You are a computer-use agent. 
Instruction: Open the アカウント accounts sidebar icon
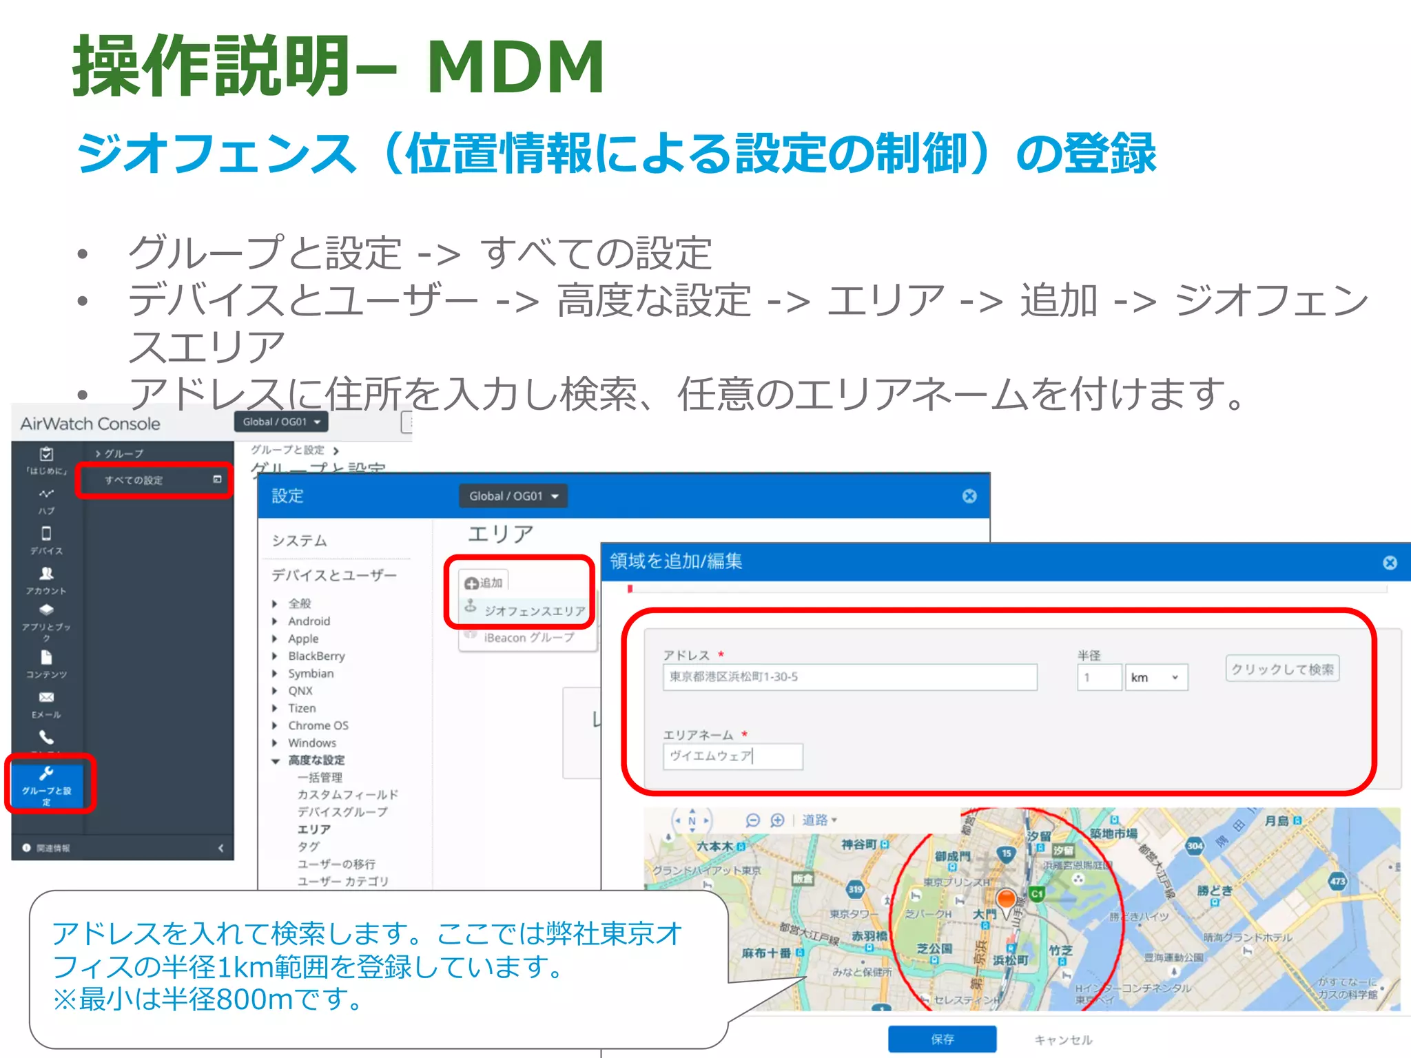(46, 573)
